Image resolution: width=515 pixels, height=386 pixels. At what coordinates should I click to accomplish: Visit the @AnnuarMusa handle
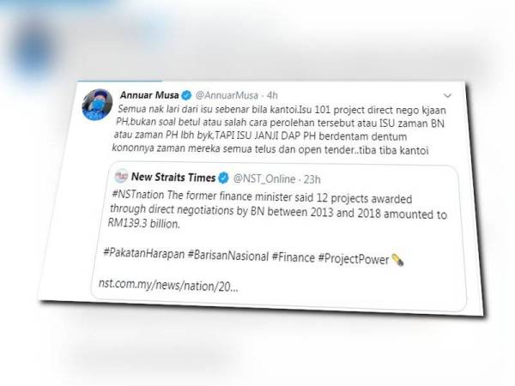point(227,95)
